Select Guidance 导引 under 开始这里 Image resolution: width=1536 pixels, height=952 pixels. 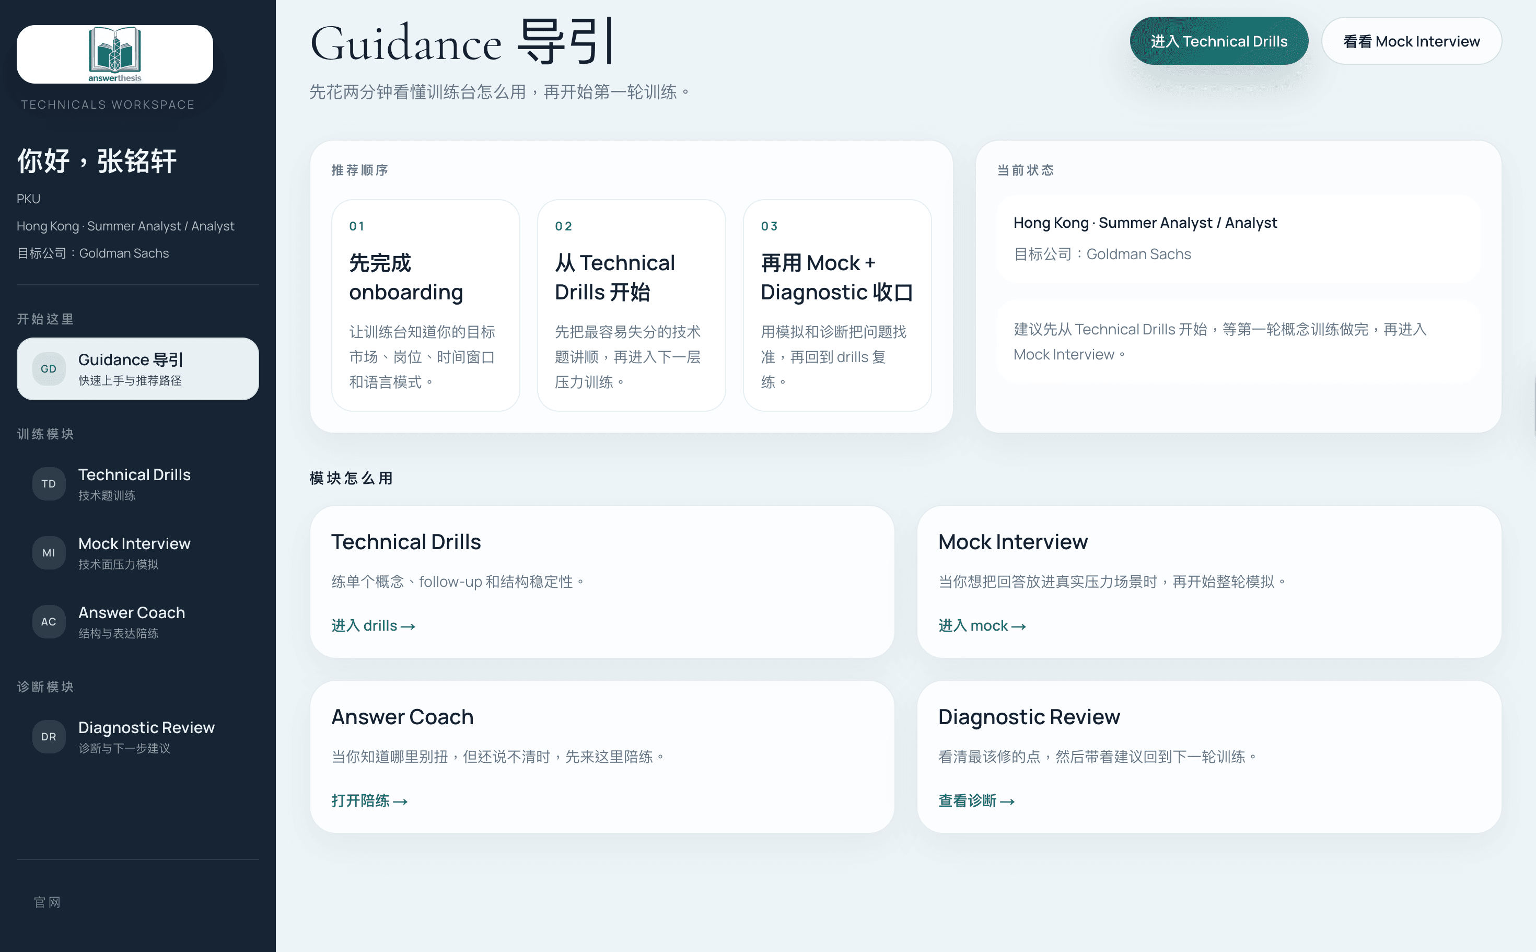[x=138, y=369]
